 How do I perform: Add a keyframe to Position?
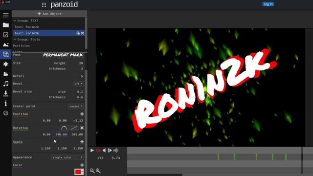pos(82,114)
